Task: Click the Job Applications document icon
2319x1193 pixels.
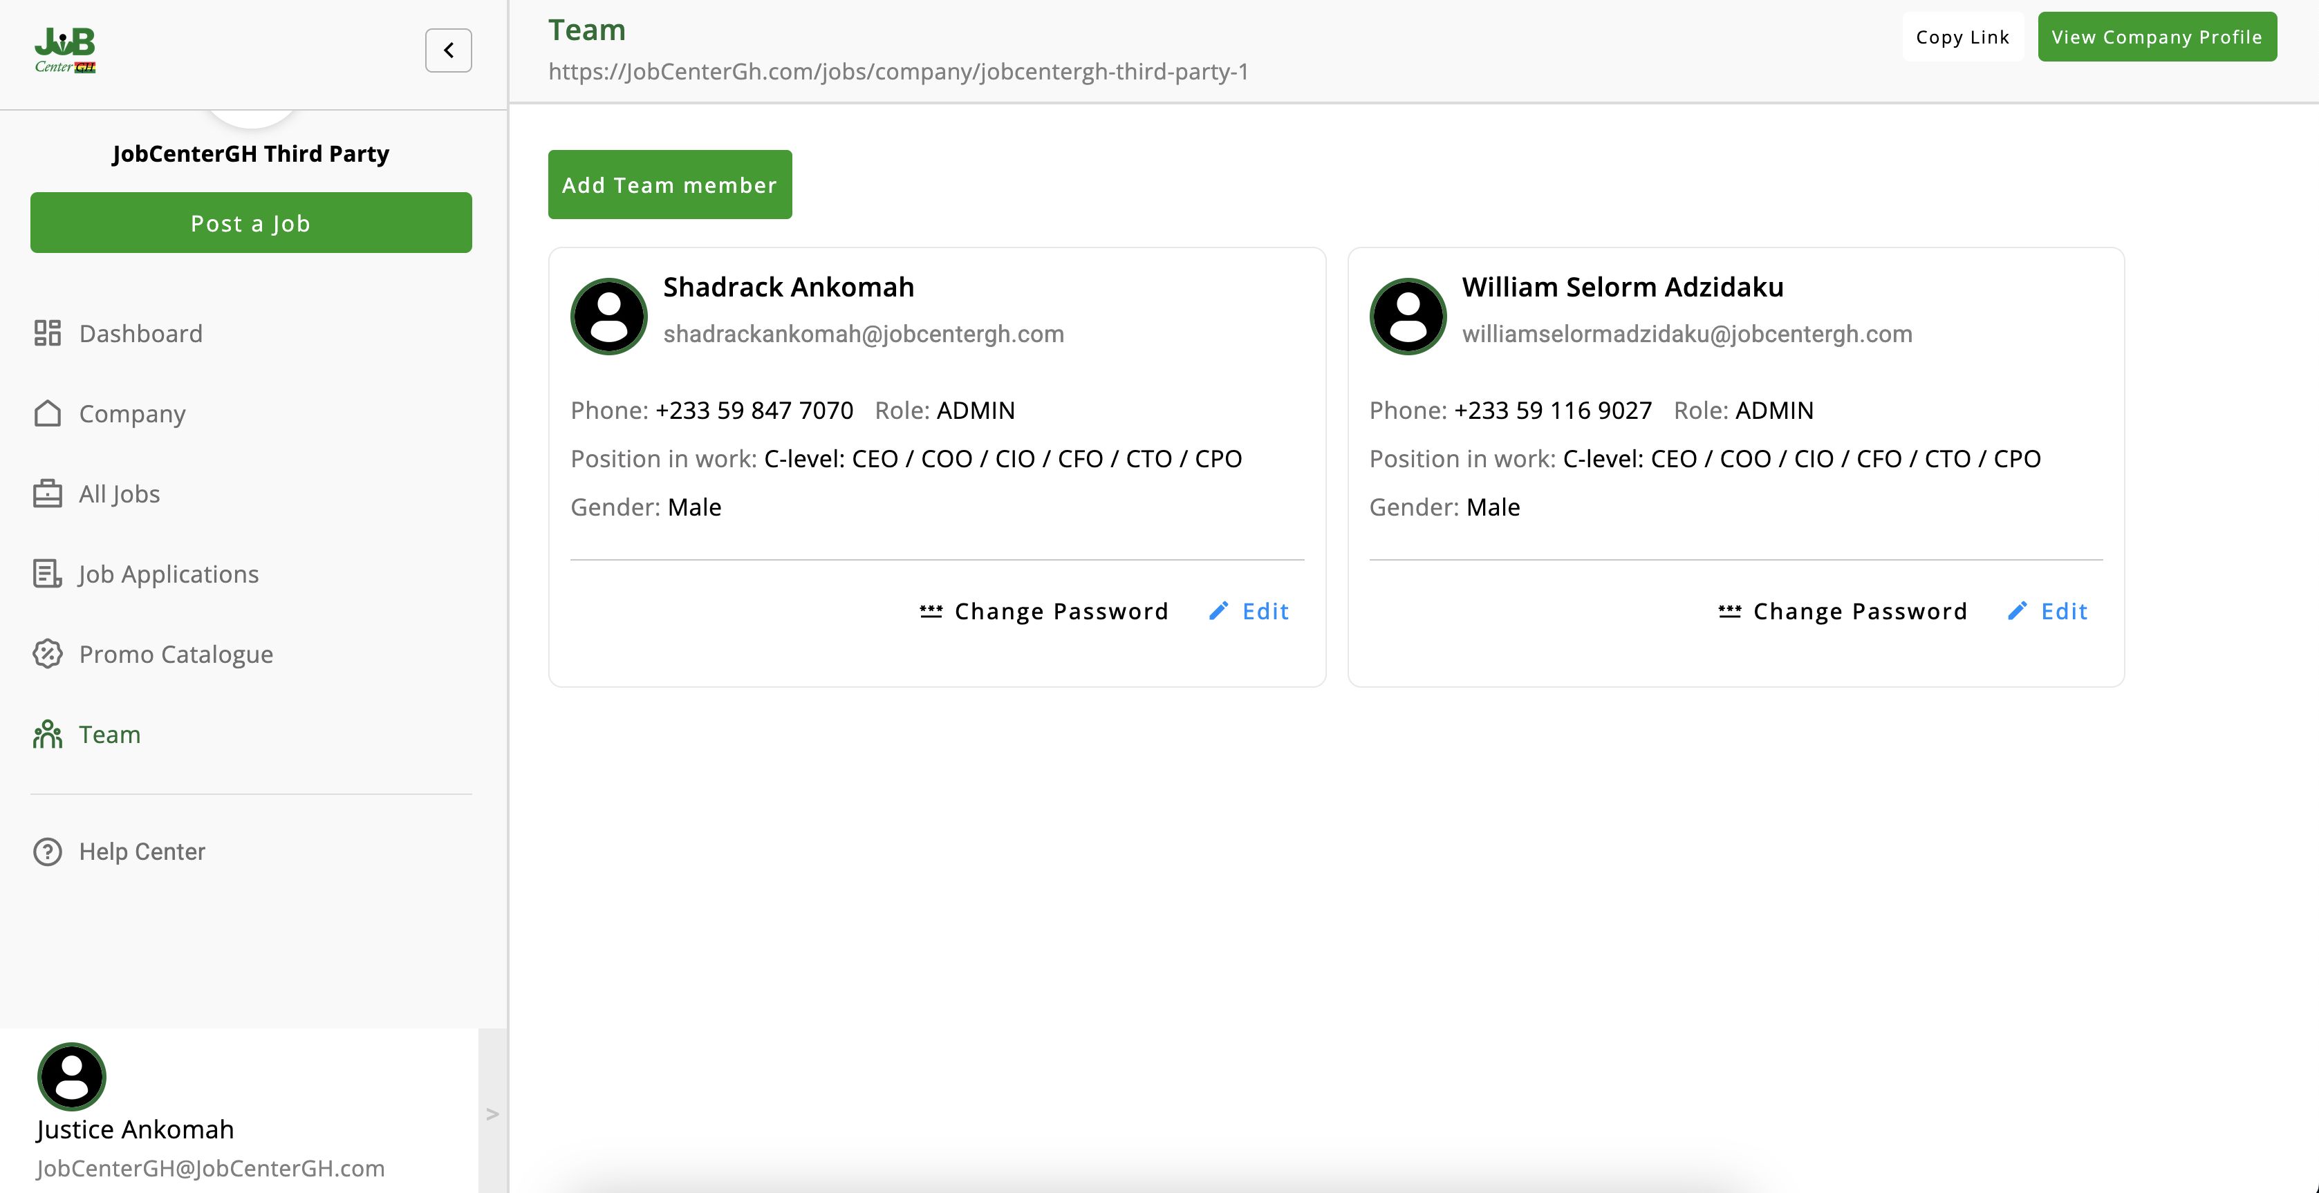Action: point(48,573)
